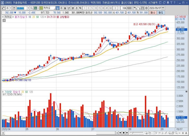Open the 뉴 news dropdown arrow
The height and width of the screenshot is (136, 189).
(38, 8)
